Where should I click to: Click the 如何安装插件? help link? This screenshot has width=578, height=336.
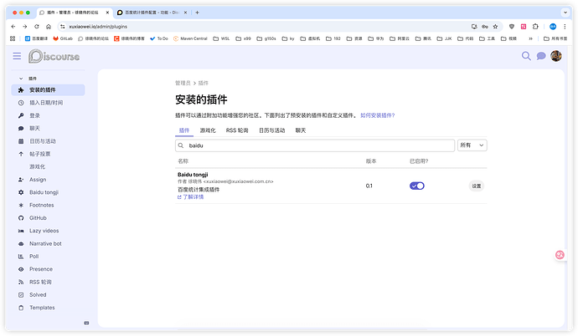coord(377,115)
